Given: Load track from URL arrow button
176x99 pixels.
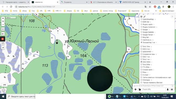Looking at the screenshot, I should [x=168, y=89].
